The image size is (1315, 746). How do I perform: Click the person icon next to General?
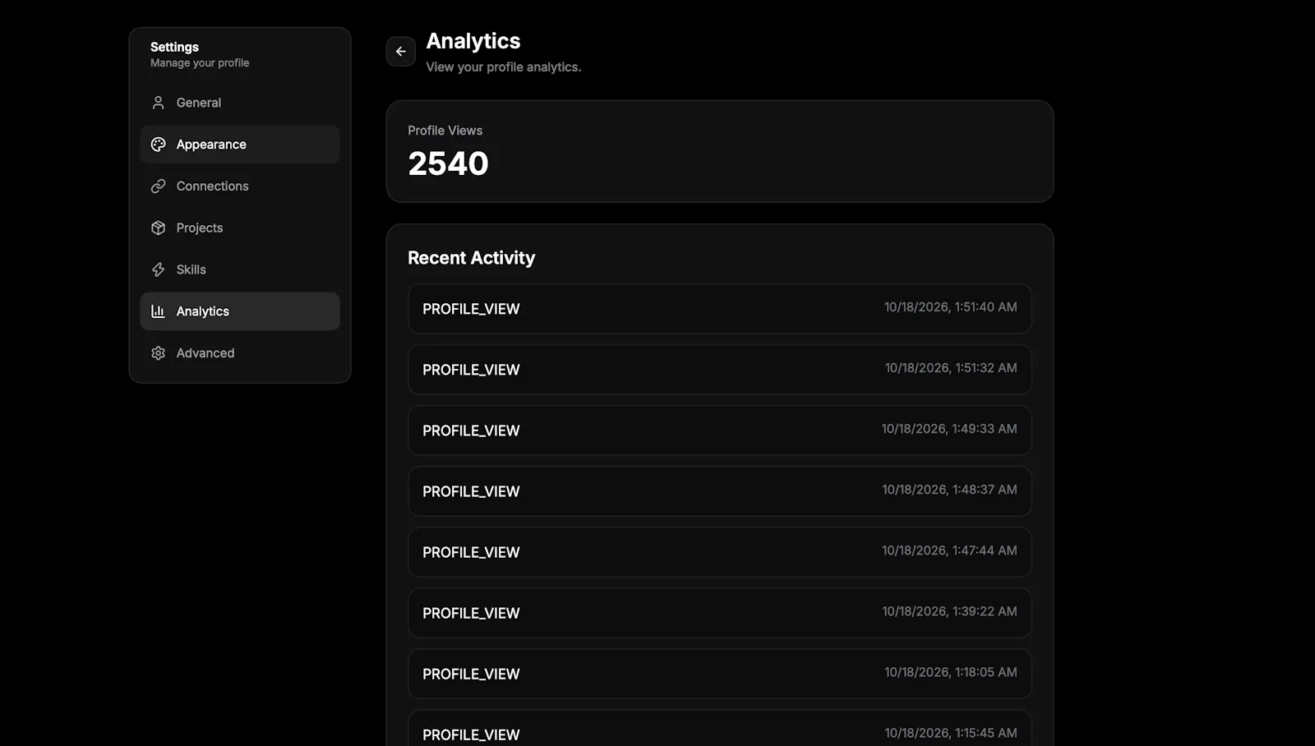coord(159,103)
